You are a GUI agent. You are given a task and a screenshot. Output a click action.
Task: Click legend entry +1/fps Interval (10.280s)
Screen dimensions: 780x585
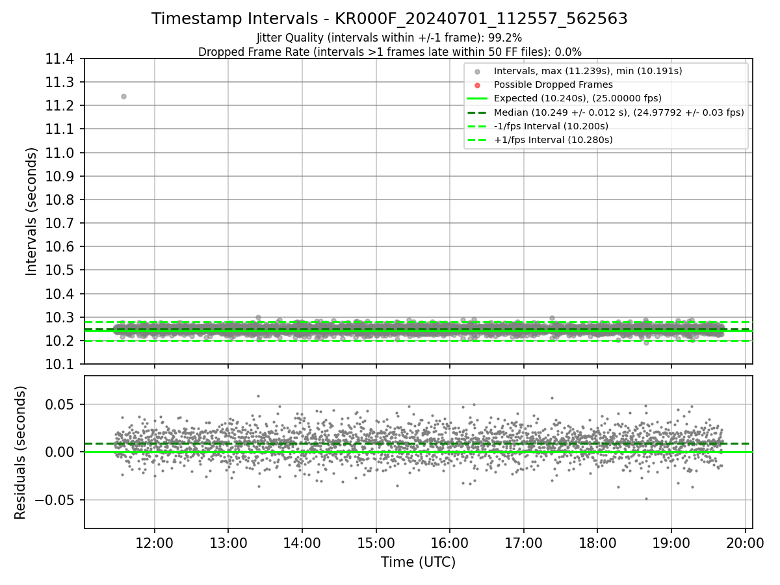tap(553, 139)
